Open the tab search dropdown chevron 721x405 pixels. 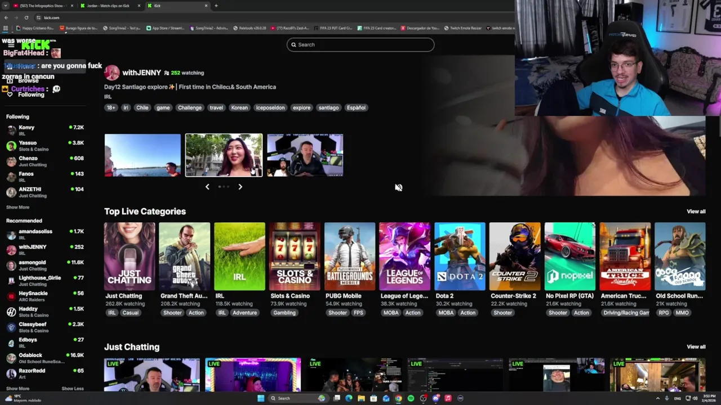pos(6,6)
